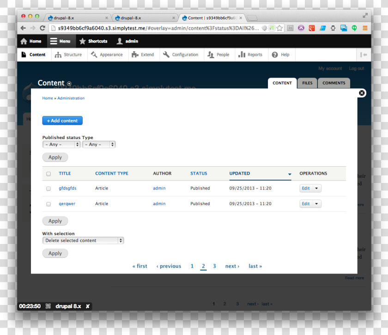
Task: Click the next pager link
Action: tap(232, 266)
